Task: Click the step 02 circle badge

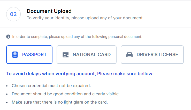Action: point(13,14)
